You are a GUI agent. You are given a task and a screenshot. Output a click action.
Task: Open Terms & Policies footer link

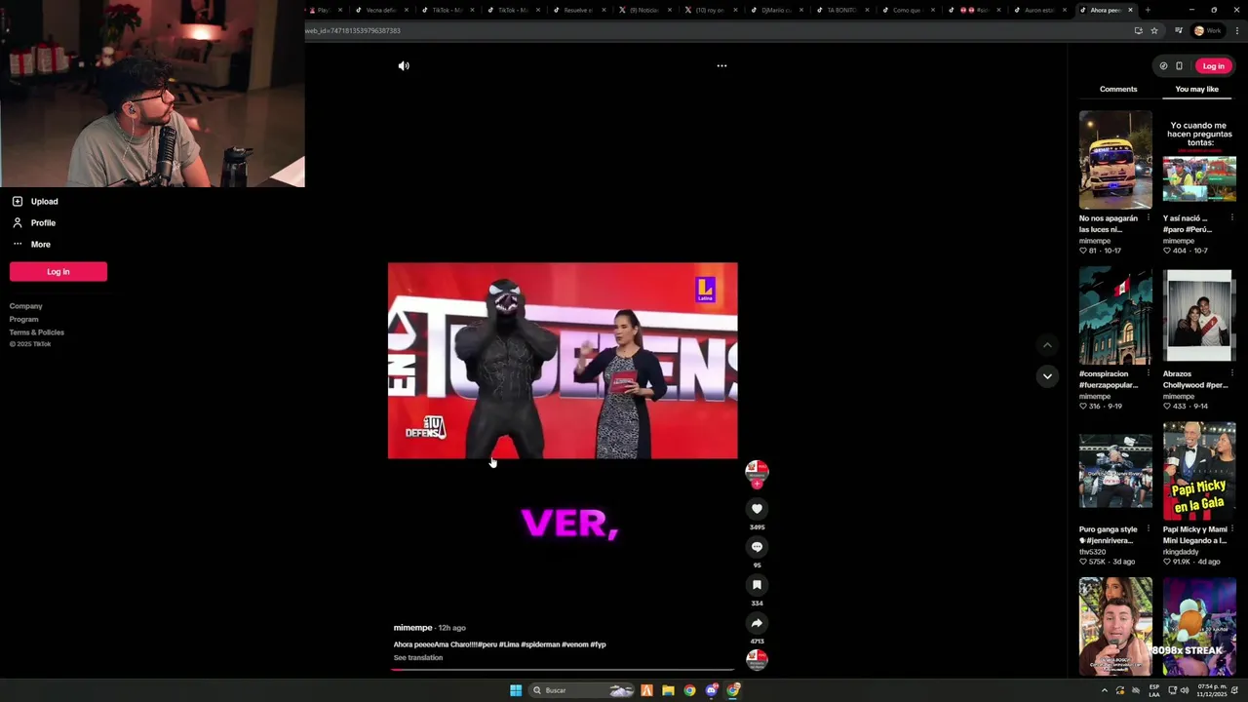(x=37, y=332)
